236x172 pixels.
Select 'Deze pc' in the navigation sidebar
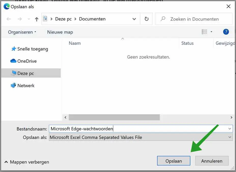tap(31, 73)
